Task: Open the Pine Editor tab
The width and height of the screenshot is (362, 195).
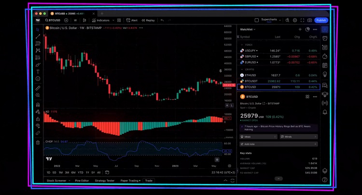Action: click(x=82, y=181)
